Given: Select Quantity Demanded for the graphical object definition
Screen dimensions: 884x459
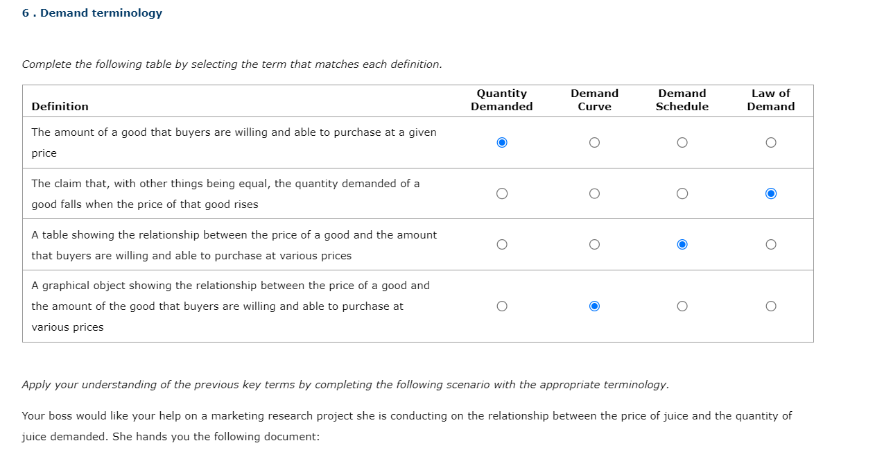Looking at the screenshot, I should coord(502,306).
